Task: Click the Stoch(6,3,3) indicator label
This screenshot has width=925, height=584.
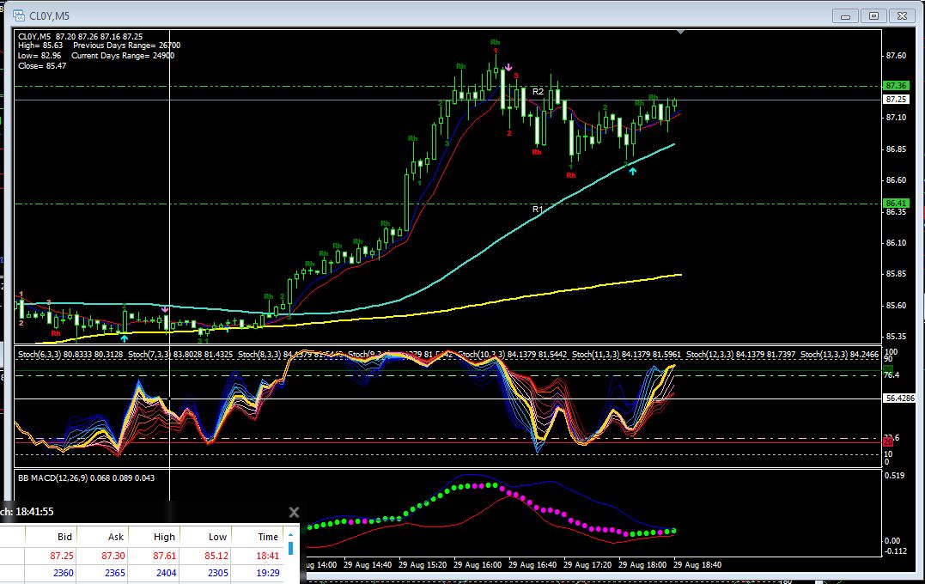Action: 70,355
